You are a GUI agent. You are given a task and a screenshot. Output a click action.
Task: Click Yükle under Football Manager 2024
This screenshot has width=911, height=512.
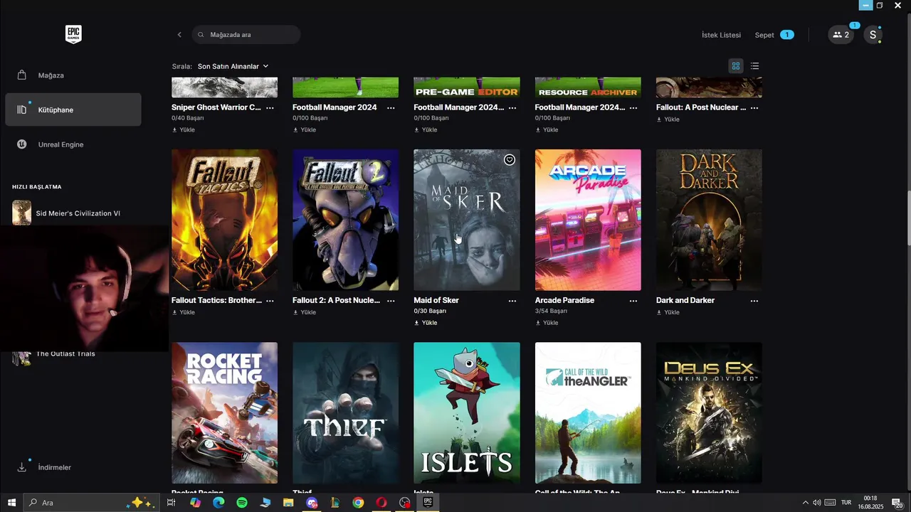pos(305,130)
